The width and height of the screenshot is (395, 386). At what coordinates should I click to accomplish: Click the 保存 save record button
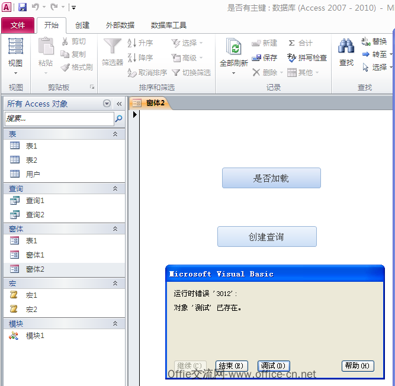click(265, 58)
